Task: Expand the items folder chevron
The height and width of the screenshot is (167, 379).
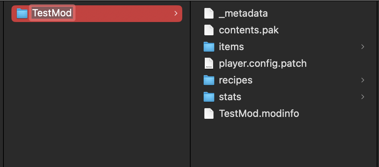Action: (x=363, y=47)
